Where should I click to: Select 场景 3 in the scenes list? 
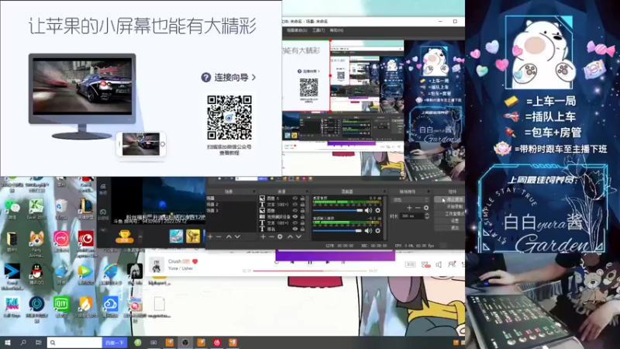231,210
